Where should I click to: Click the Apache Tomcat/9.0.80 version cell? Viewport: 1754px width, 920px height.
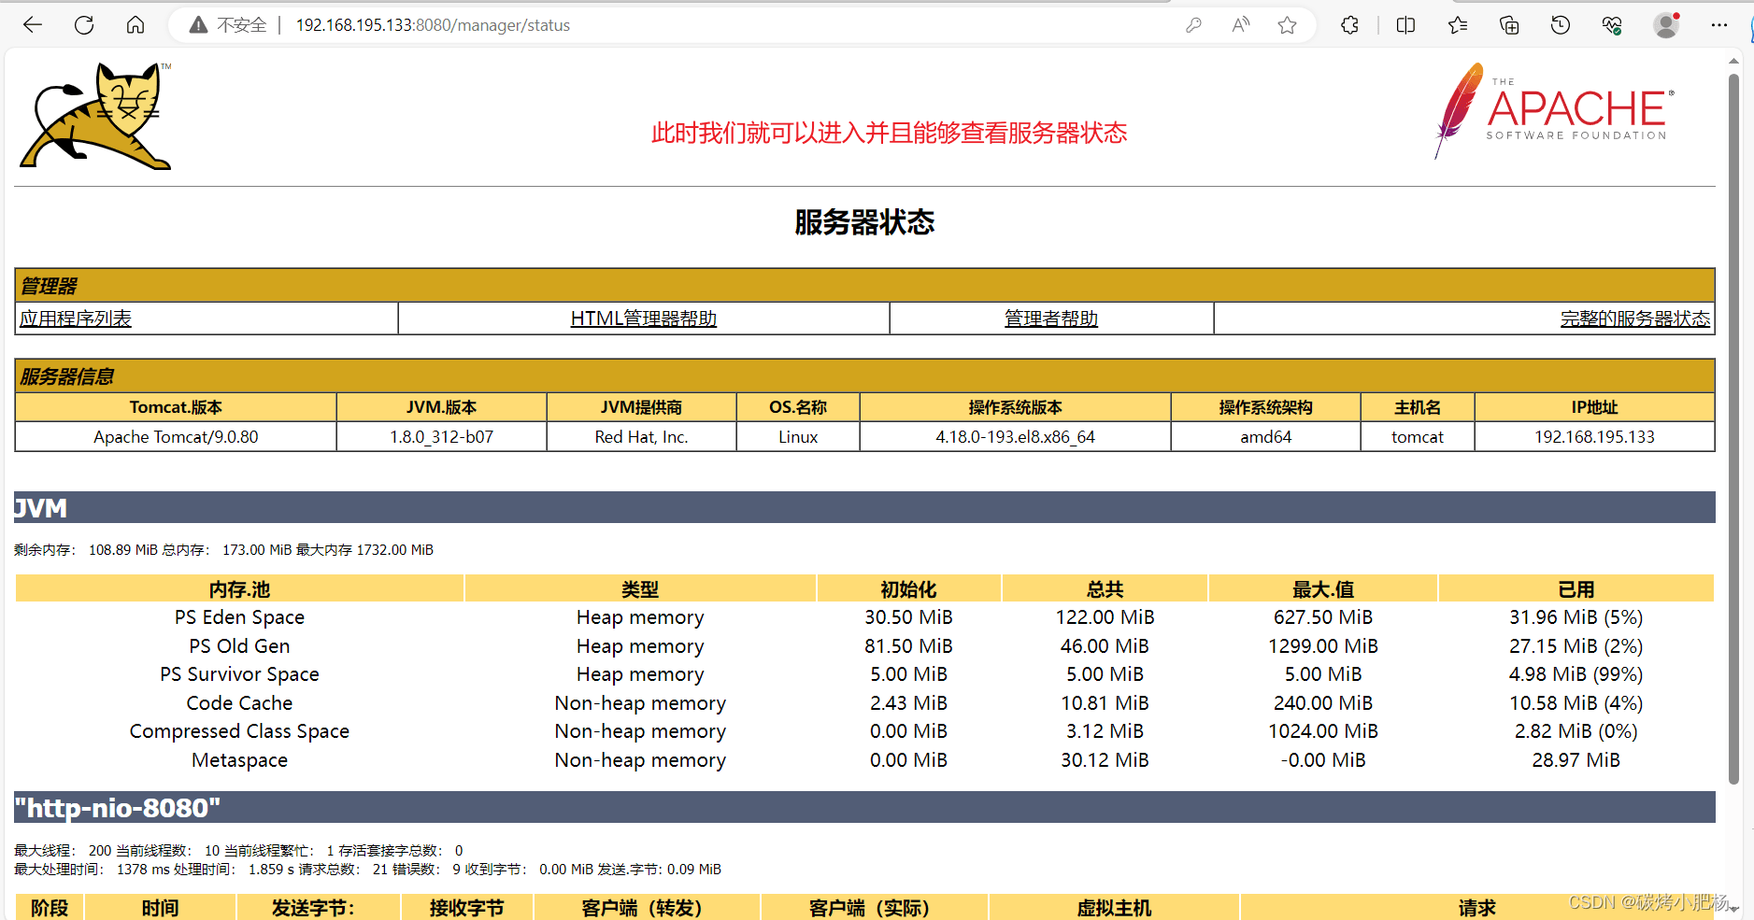[x=176, y=437]
